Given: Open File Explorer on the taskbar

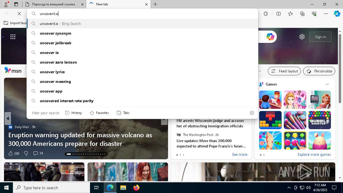Looking at the screenshot, I should click(123, 188).
